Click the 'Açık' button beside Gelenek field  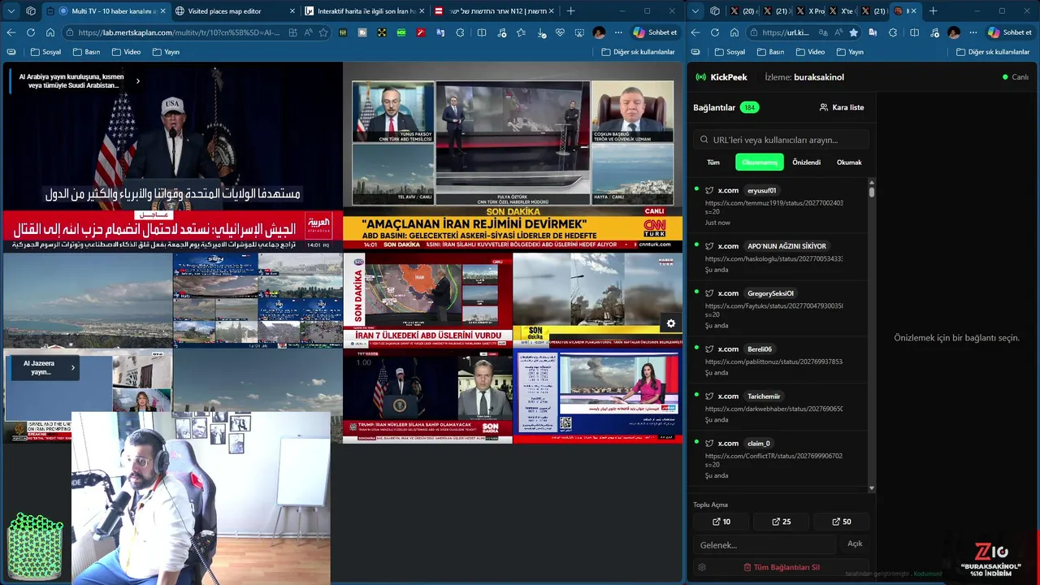pos(855,544)
